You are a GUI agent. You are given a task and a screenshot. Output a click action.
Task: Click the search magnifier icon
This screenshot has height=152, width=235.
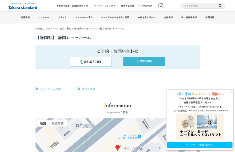click(x=220, y=6)
